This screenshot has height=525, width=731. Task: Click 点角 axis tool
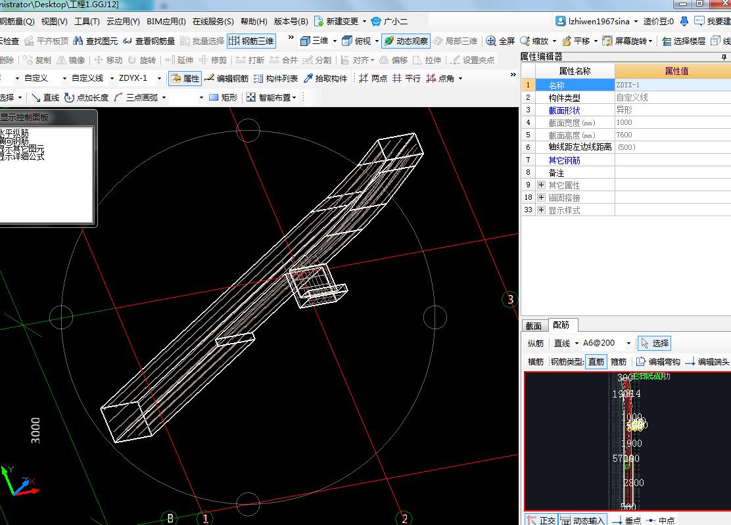pyautogui.click(x=440, y=78)
